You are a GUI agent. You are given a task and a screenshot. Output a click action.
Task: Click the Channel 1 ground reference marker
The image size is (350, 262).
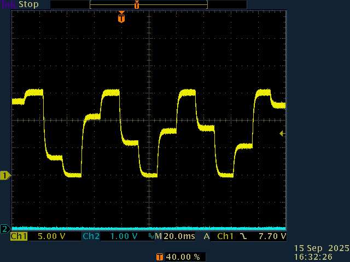[5, 175]
